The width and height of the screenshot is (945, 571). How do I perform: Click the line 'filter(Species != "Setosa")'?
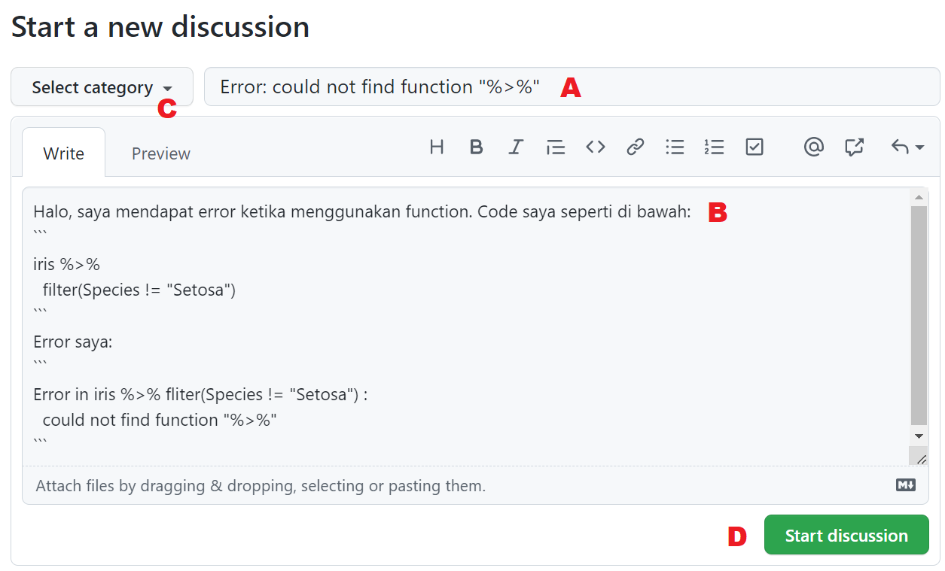coord(139,290)
